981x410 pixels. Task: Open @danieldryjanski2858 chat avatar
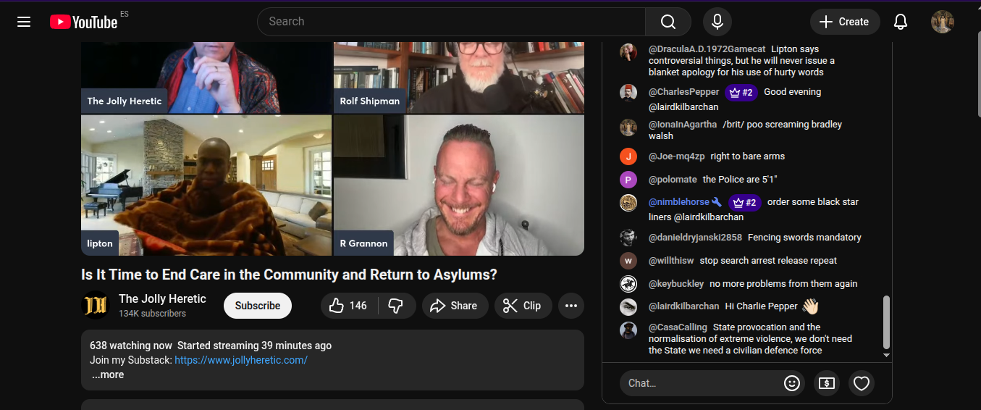[x=628, y=238]
